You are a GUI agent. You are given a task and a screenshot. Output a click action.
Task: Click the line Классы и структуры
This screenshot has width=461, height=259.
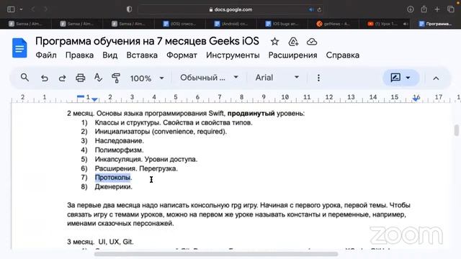pyautogui.click(x=174, y=122)
